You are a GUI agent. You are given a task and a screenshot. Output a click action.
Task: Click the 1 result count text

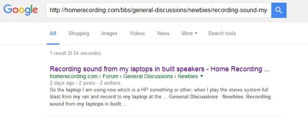click(x=75, y=53)
